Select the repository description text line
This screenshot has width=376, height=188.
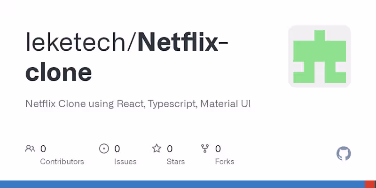pyautogui.click(x=138, y=104)
